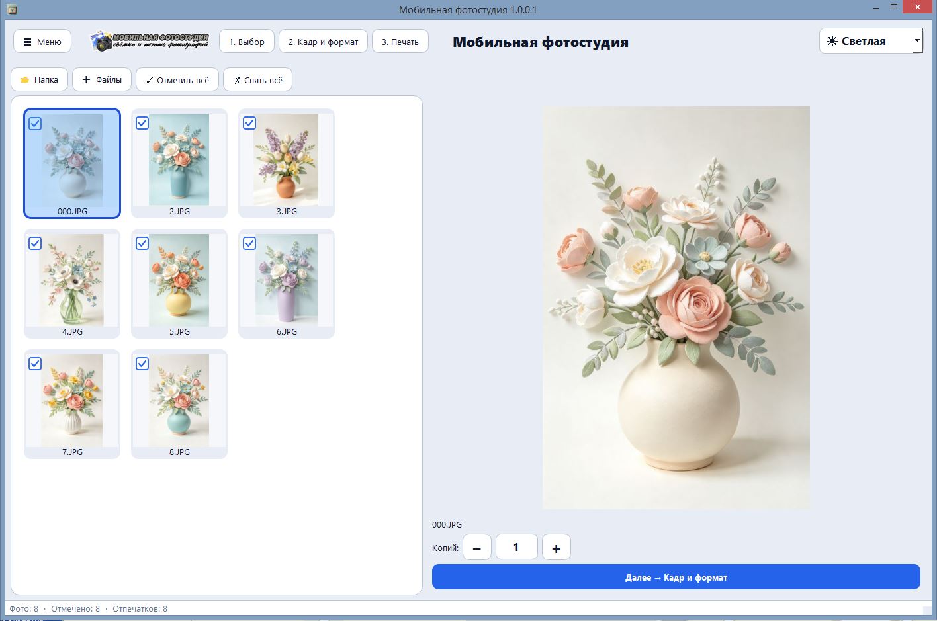Uncheck the 3.JPG photo checkbox
The image size is (937, 621).
pos(249,124)
